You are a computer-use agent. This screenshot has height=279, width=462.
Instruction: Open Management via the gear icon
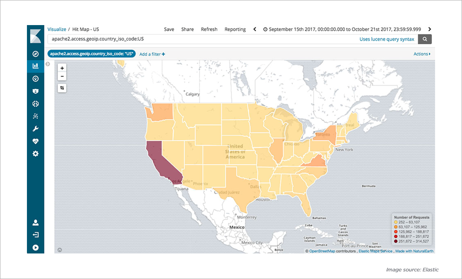click(x=35, y=154)
